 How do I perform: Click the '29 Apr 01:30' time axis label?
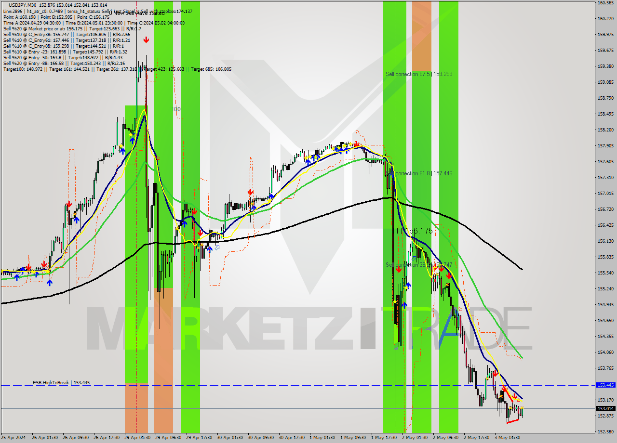click(137, 438)
